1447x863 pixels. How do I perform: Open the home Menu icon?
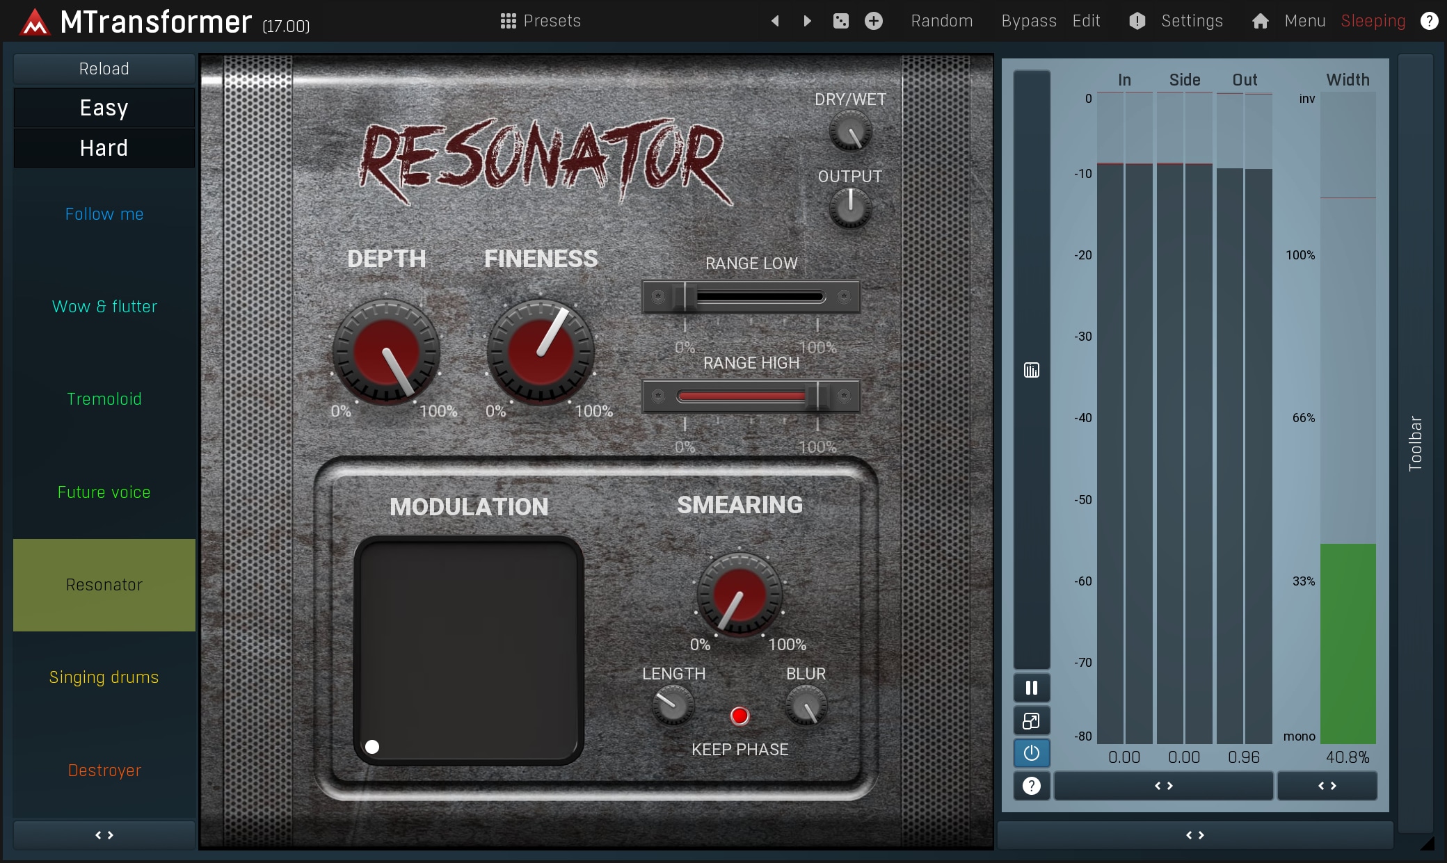[1260, 21]
